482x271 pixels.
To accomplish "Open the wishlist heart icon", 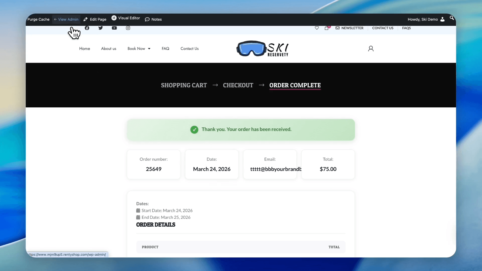I will click(317, 28).
